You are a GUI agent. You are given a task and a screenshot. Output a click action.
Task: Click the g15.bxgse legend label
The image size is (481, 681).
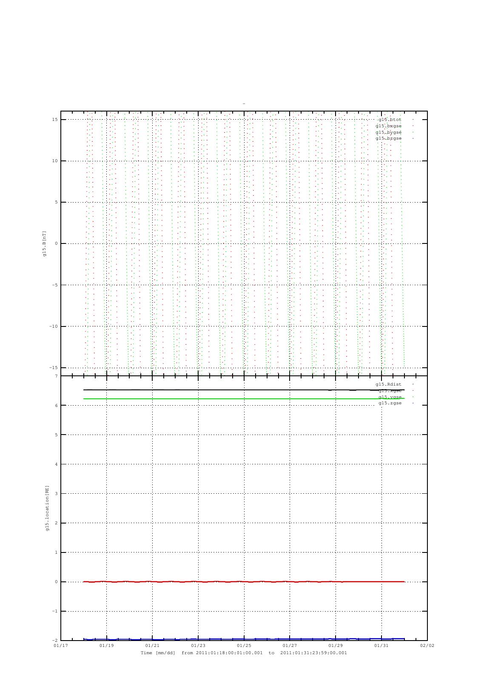click(x=388, y=126)
